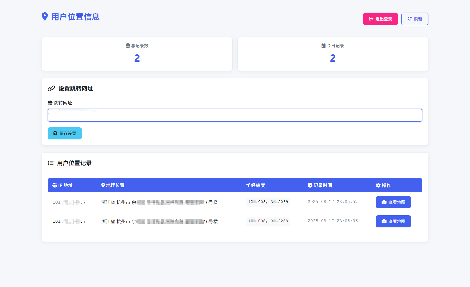Image resolution: width=470 pixels, height=287 pixels.
Task: Click the globe icon beside 跳转网址 label
Action: tap(50, 103)
